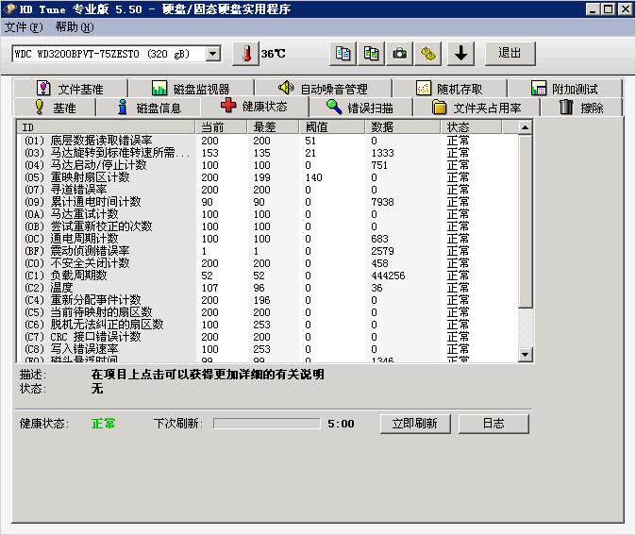Click the light bulb icon on 基准 tab
The width and height of the screenshot is (636, 535).
39,107
